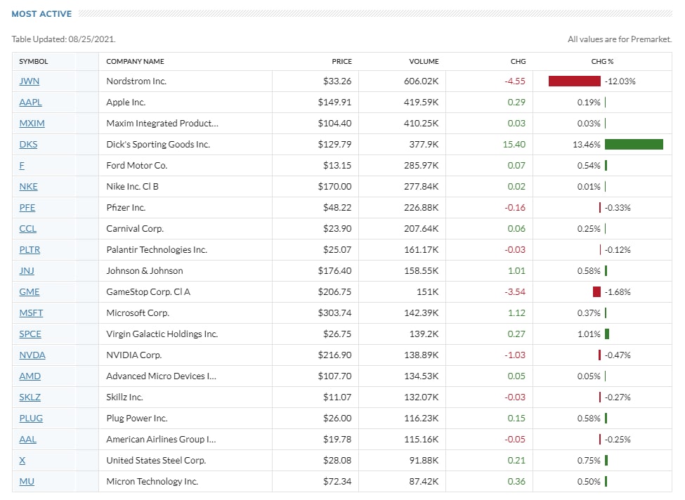Viewport: 685px width, 500px height.
Task: Open the NVDA ticker link
Action: click(32, 355)
